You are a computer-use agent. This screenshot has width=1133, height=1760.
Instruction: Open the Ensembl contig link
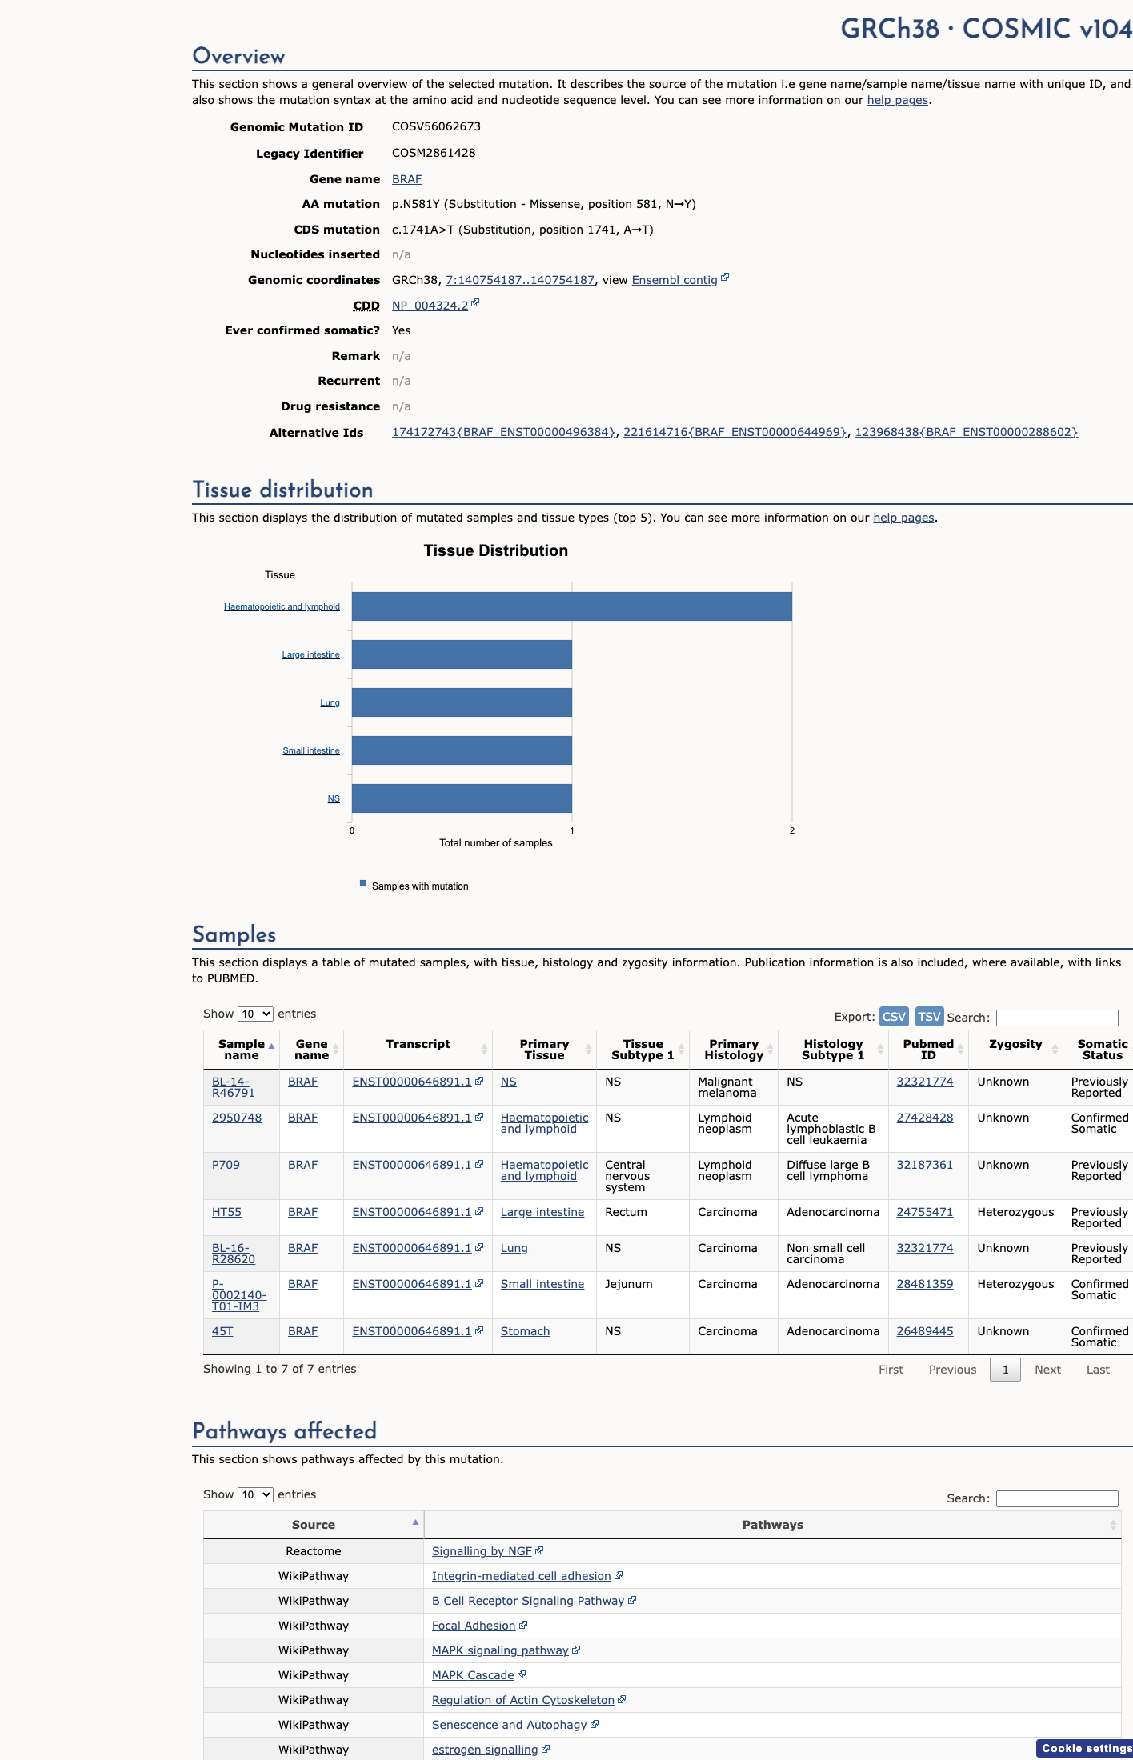[675, 280]
